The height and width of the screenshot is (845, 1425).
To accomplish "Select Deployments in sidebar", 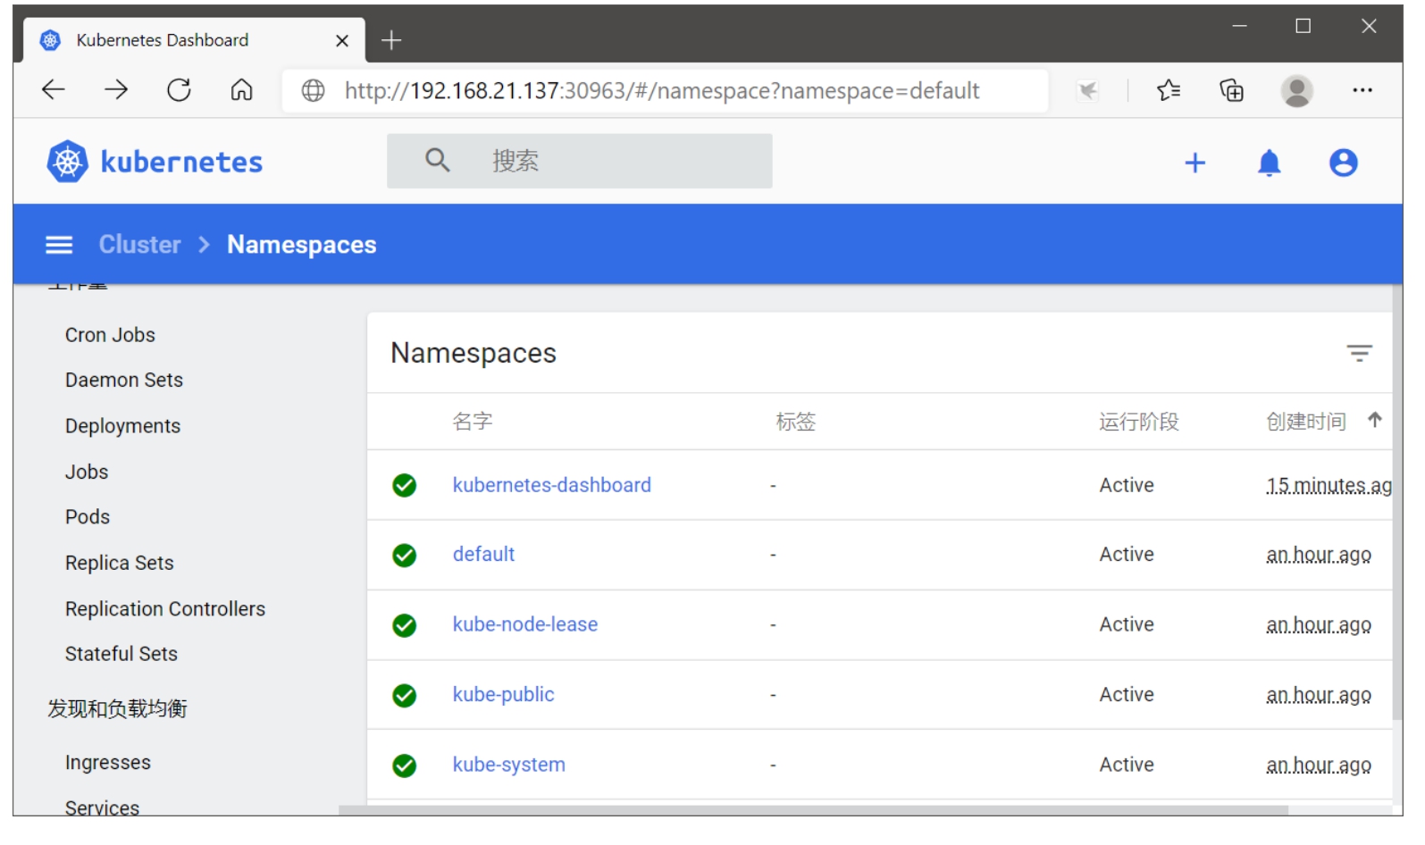I will point(122,426).
